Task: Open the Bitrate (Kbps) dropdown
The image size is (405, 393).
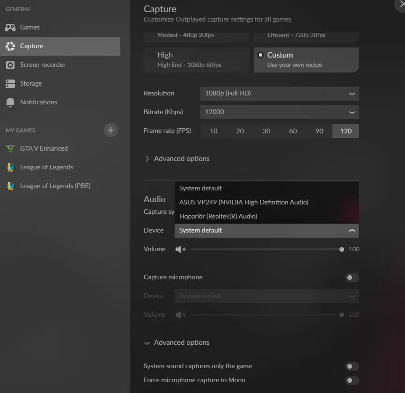Action: tap(280, 112)
